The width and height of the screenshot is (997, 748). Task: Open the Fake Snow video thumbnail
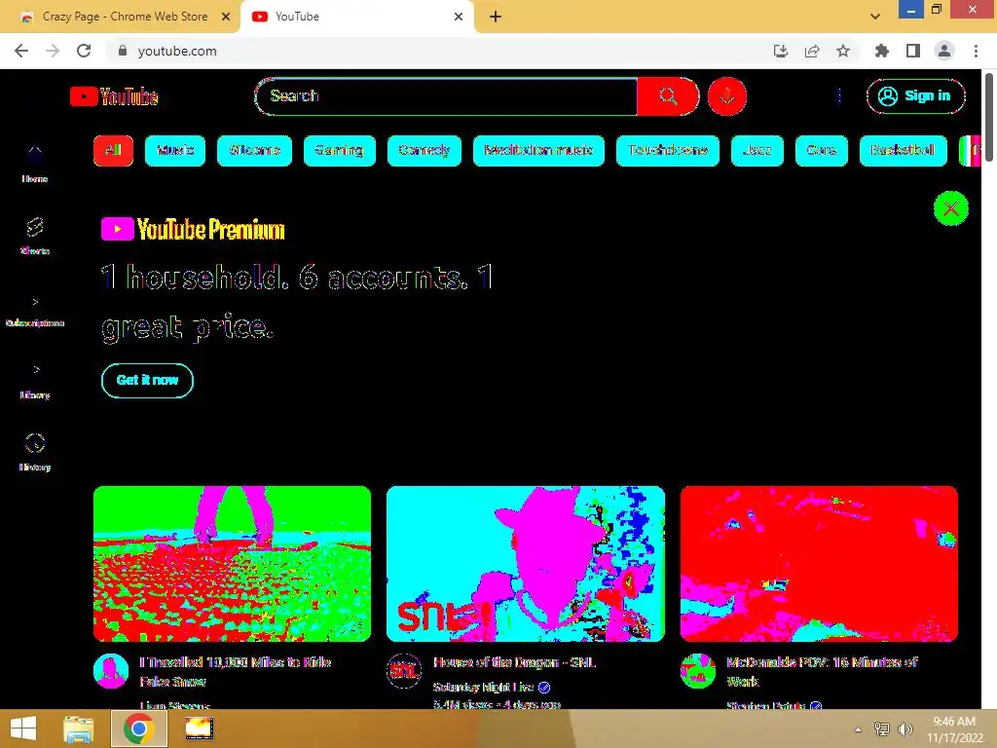pos(232,564)
